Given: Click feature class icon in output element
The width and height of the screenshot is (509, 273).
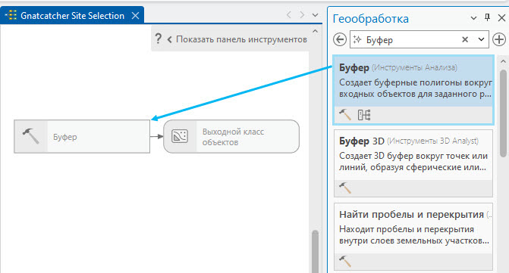Looking at the screenshot, I should click(x=180, y=136).
